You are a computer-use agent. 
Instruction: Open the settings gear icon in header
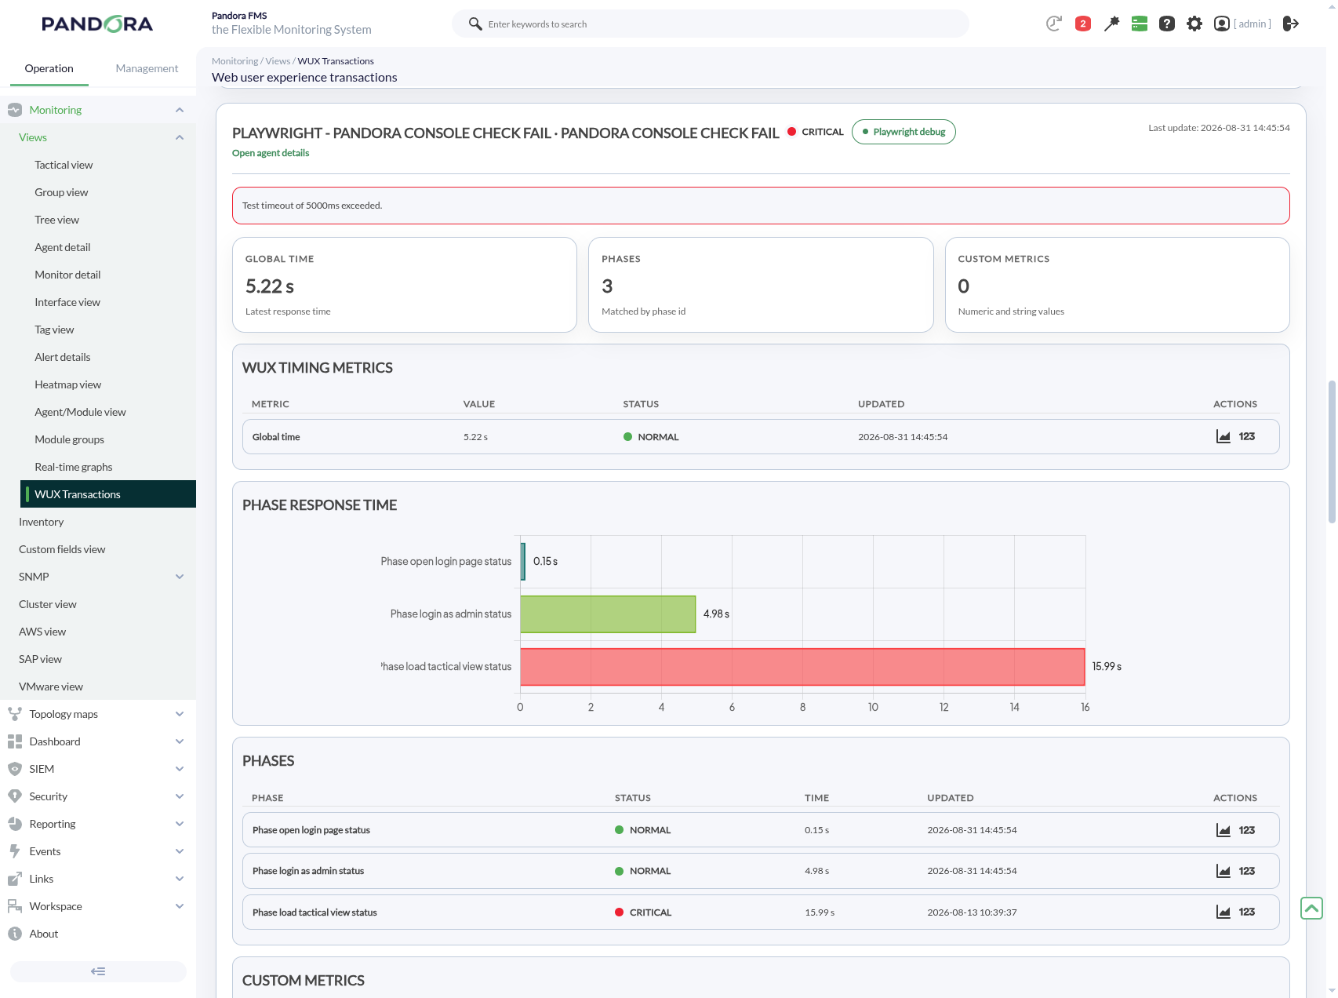tap(1194, 24)
